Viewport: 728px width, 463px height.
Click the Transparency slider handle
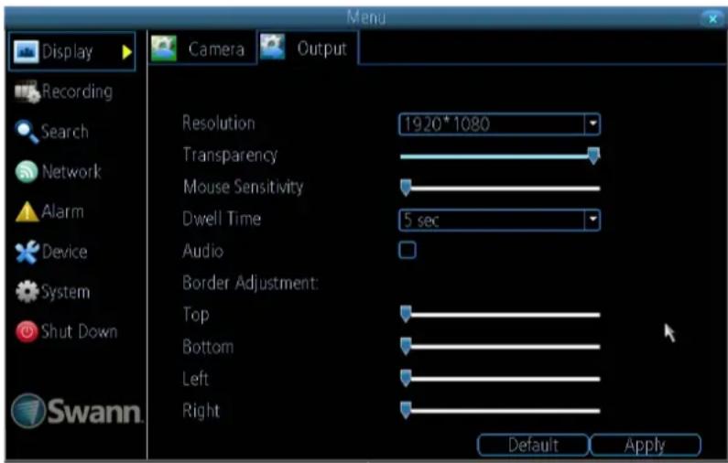click(x=593, y=156)
